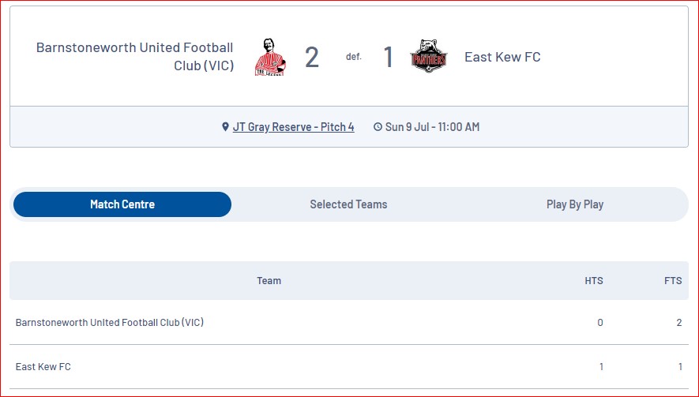Open the JT Gray Reserve - Pitch 4 link
This screenshot has width=699, height=397.
293,127
